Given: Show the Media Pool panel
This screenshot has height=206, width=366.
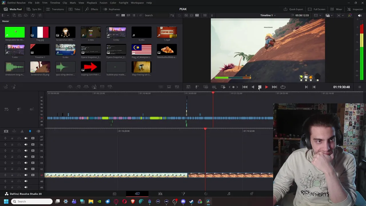Looking at the screenshot, I should coord(13,9).
